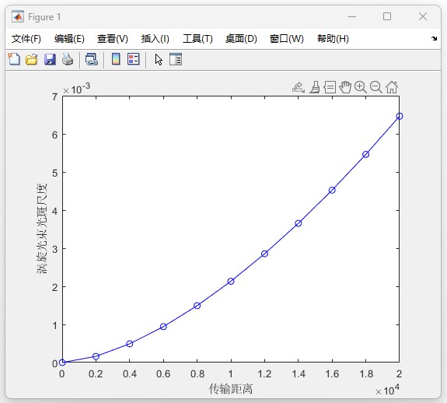Expand the 插入(I) menu

coord(155,39)
